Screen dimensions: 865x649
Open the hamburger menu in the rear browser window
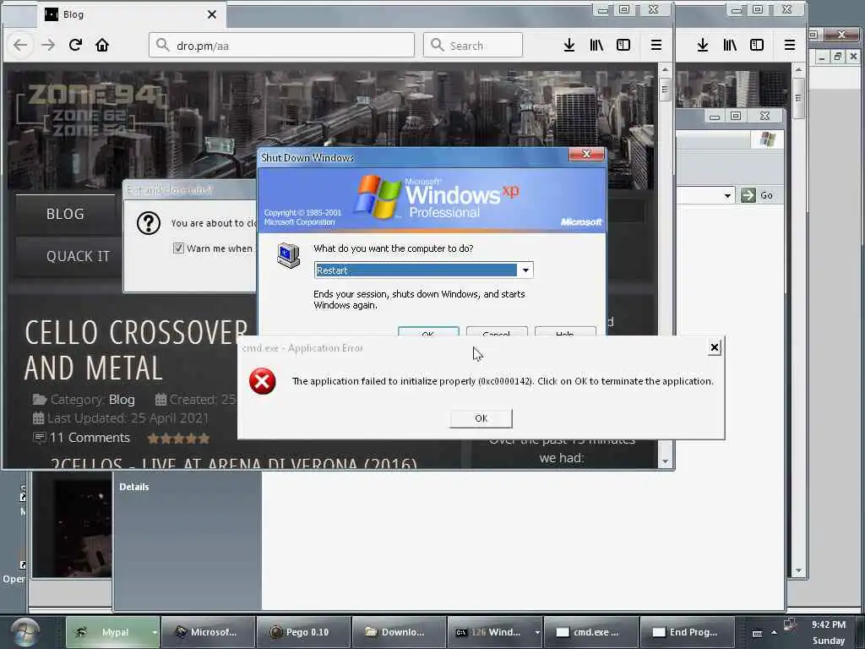[790, 46]
